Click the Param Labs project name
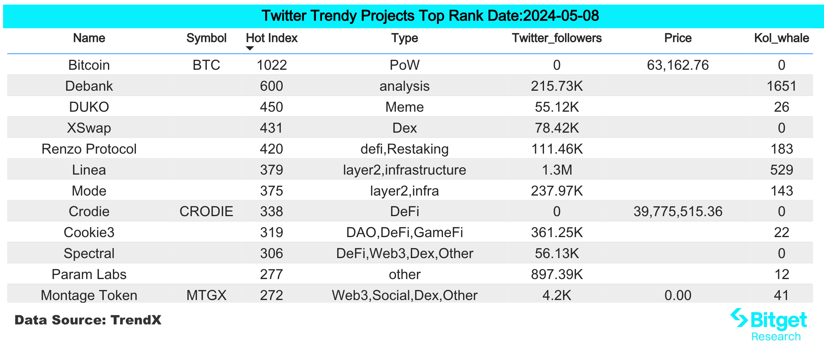This screenshot has height=353, width=824. tap(89, 274)
